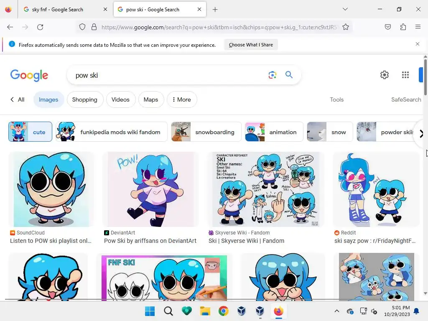Screen dimensions: 428x321
Task: Open the Save to Pocket icon
Action: tap(387, 27)
